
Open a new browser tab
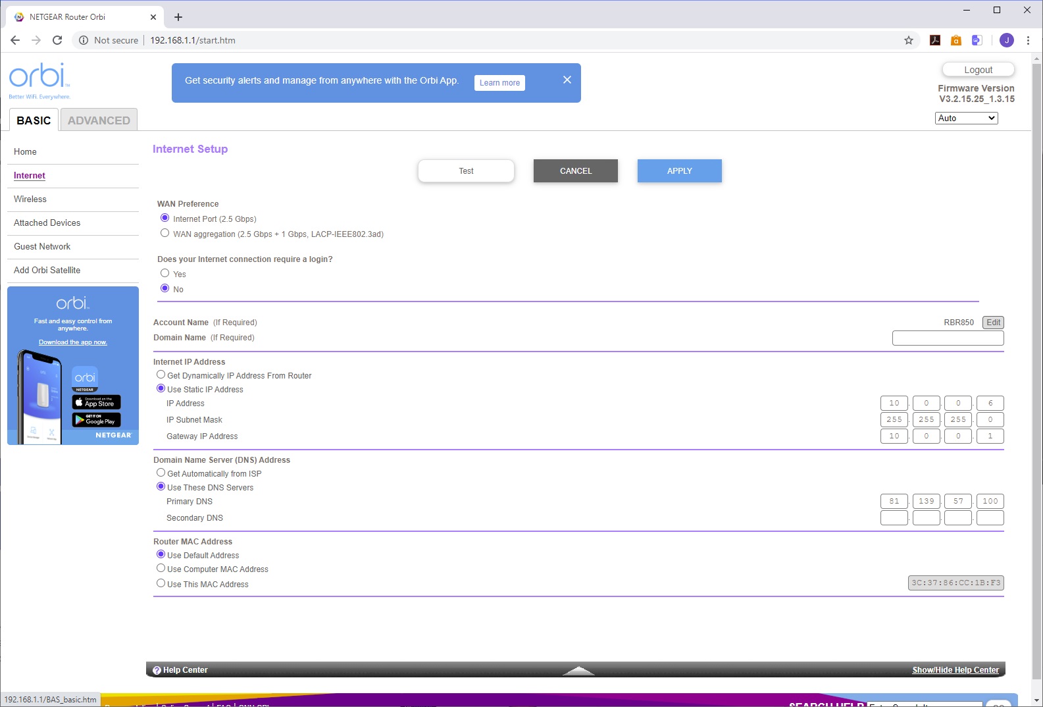point(178,17)
